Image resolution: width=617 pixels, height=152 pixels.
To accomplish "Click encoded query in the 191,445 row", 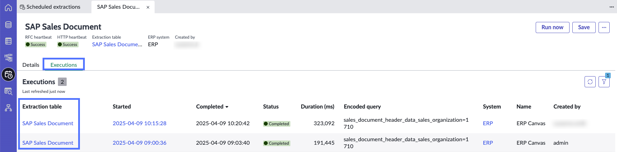I will pyautogui.click(x=406, y=143).
